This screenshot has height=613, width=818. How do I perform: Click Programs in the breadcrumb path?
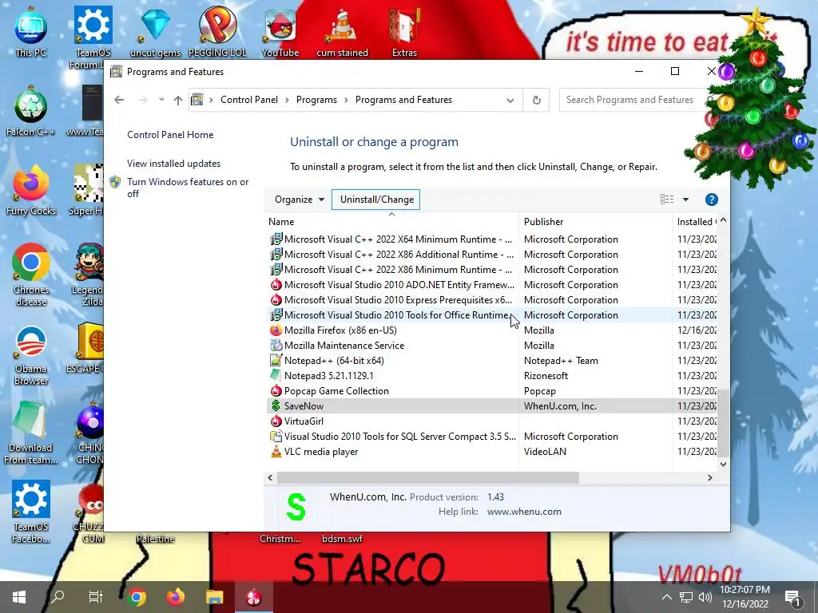(316, 100)
